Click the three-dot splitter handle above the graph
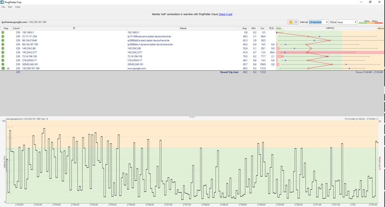Screen dimensions: 385x207 (192, 117)
